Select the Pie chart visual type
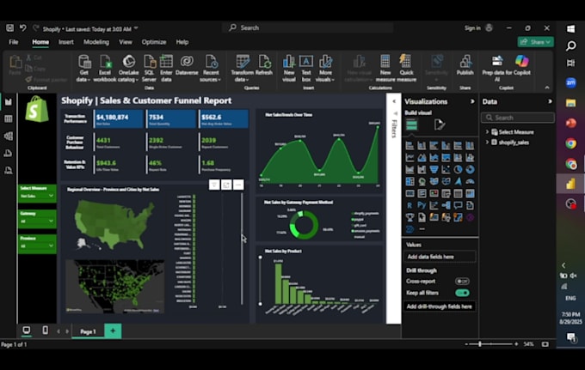This screenshot has height=370, width=585. click(458, 170)
